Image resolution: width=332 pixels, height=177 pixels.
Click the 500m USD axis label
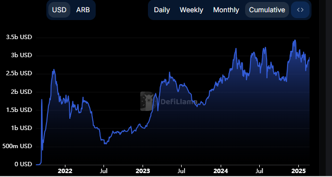pos(17,146)
